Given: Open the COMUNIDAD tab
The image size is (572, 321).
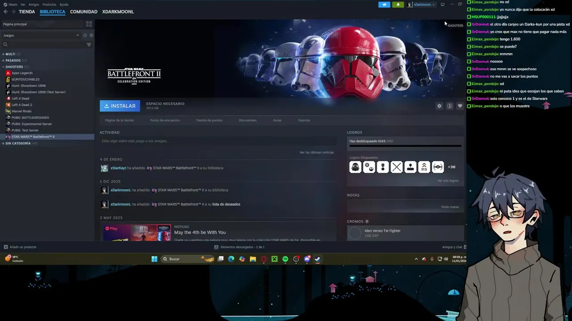Looking at the screenshot, I should pos(84,12).
